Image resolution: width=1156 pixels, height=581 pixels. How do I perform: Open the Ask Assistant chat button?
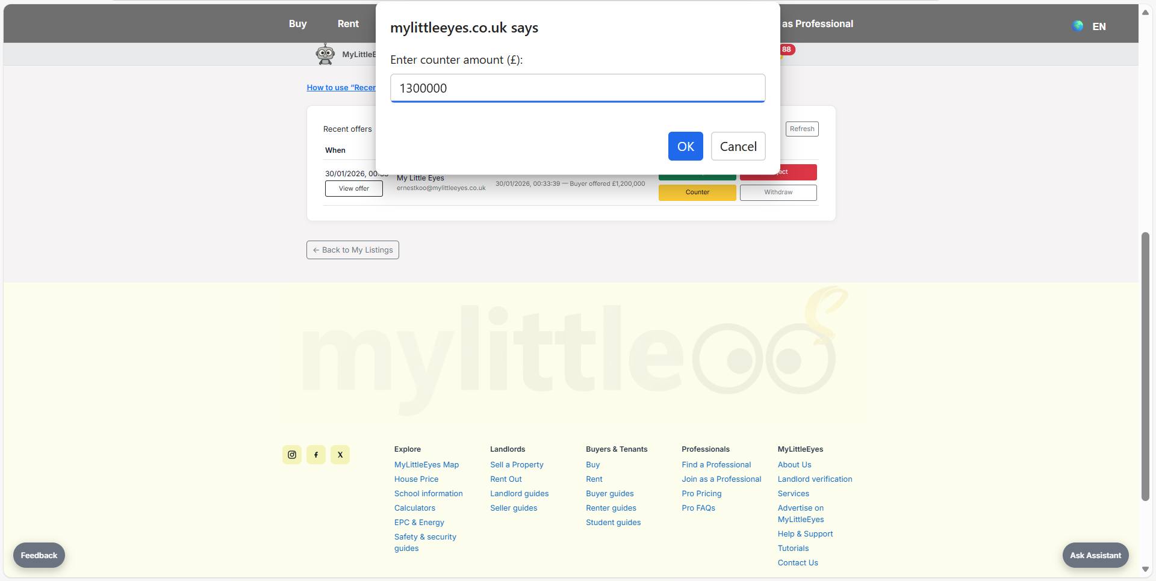click(x=1095, y=555)
